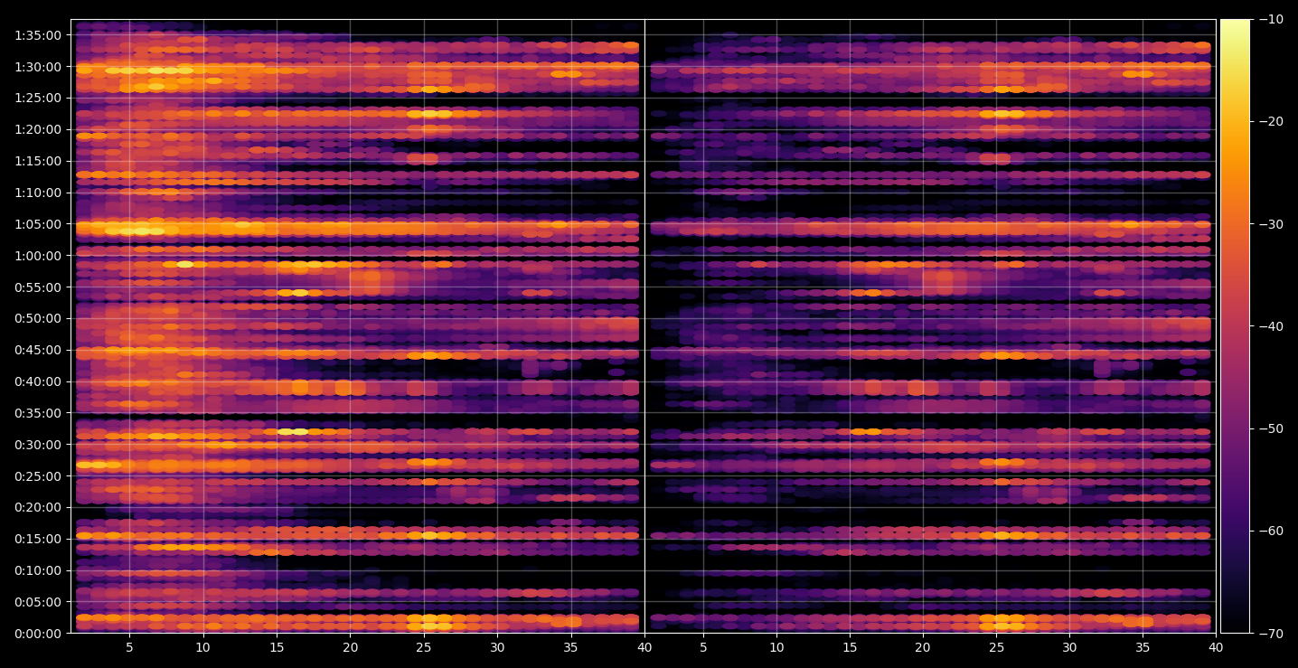Pick x-axis label "20" under the left panel
The height and width of the screenshot is (668, 1298).
pos(350,648)
